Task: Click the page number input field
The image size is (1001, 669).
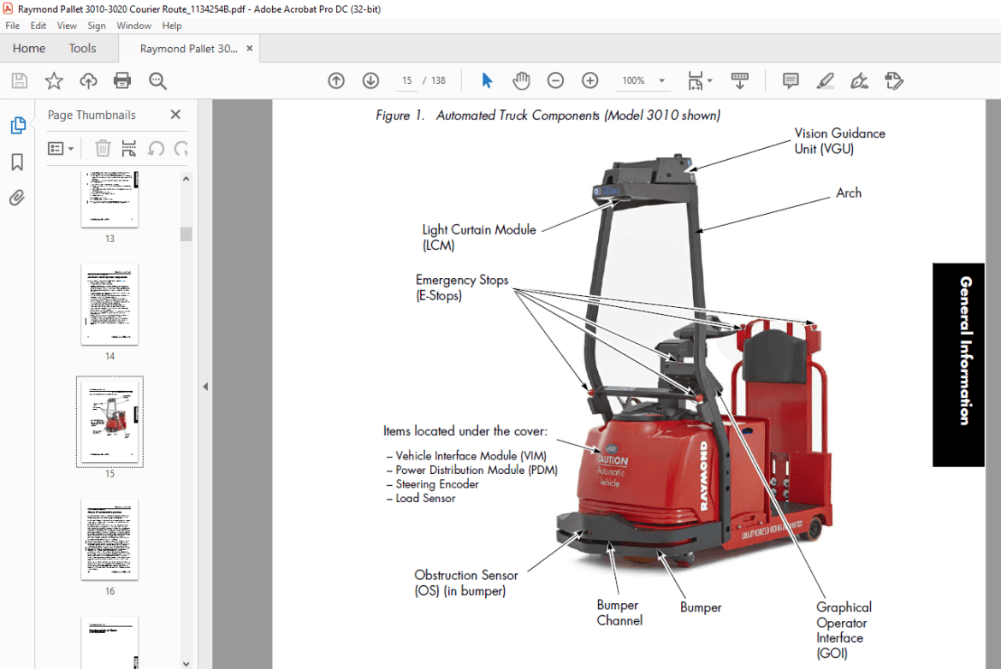Action: [x=406, y=80]
